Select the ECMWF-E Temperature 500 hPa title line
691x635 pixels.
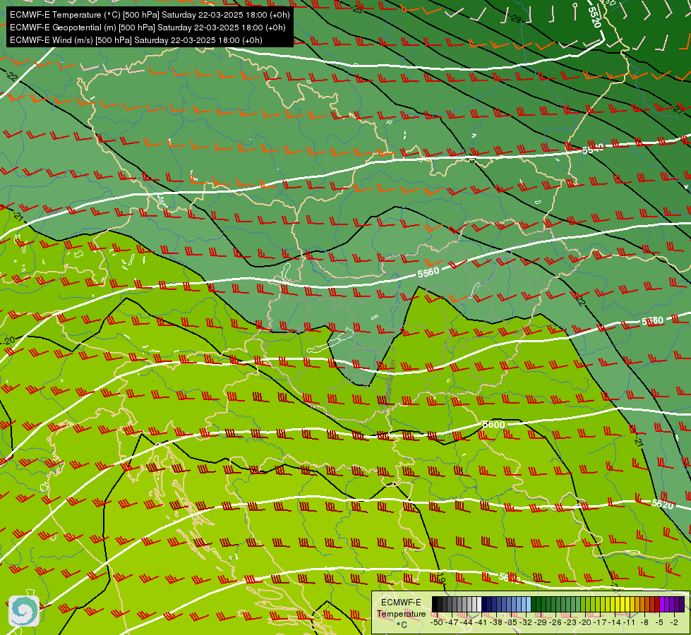coord(150,15)
